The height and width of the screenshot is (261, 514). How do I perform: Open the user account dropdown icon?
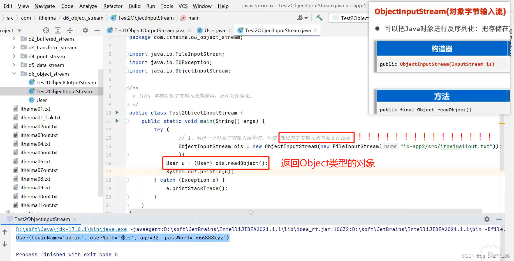(302, 18)
